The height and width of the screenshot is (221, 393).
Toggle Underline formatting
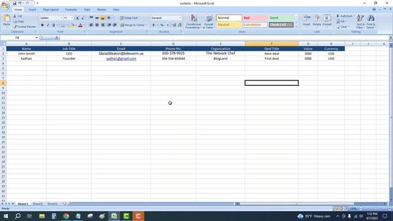coord(53,25)
